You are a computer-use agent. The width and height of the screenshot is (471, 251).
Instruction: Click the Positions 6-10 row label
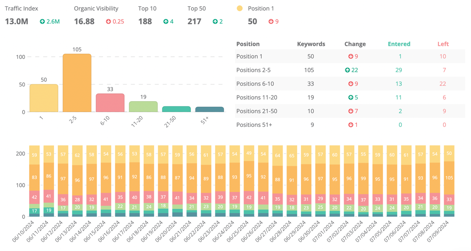coord(255,84)
